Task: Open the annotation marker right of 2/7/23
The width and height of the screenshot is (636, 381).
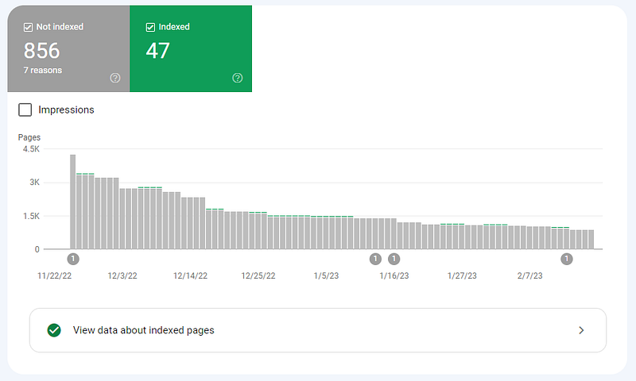Action: pos(567,259)
